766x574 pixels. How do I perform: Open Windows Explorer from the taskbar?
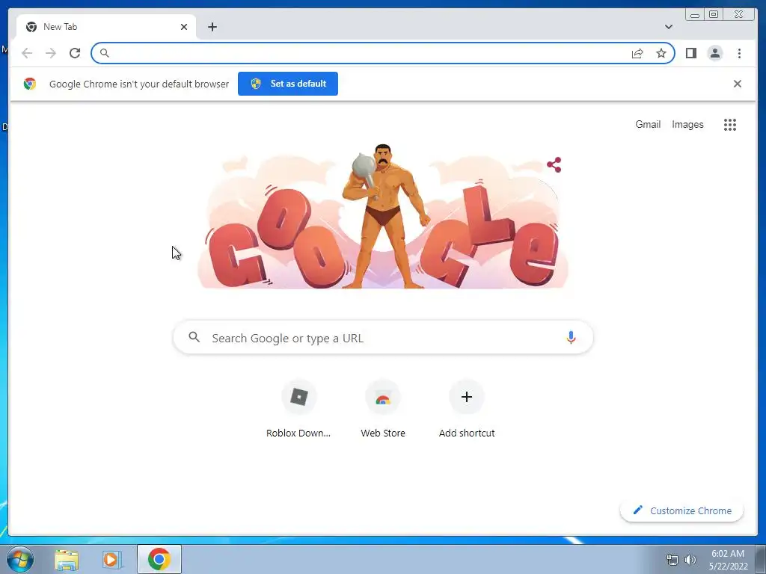pyautogui.click(x=67, y=560)
